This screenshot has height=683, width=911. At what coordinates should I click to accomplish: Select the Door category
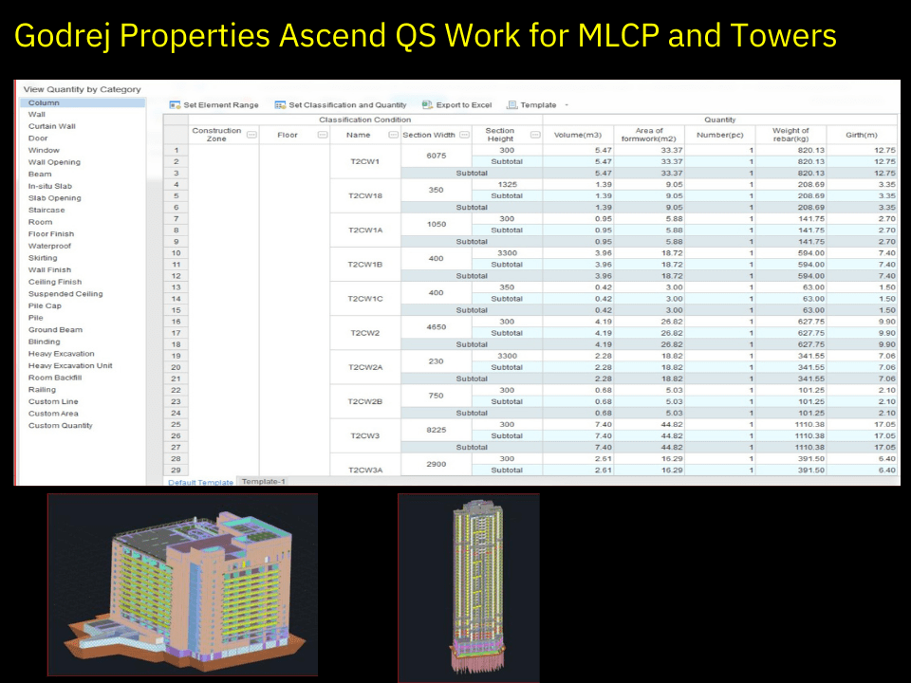point(38,138)
